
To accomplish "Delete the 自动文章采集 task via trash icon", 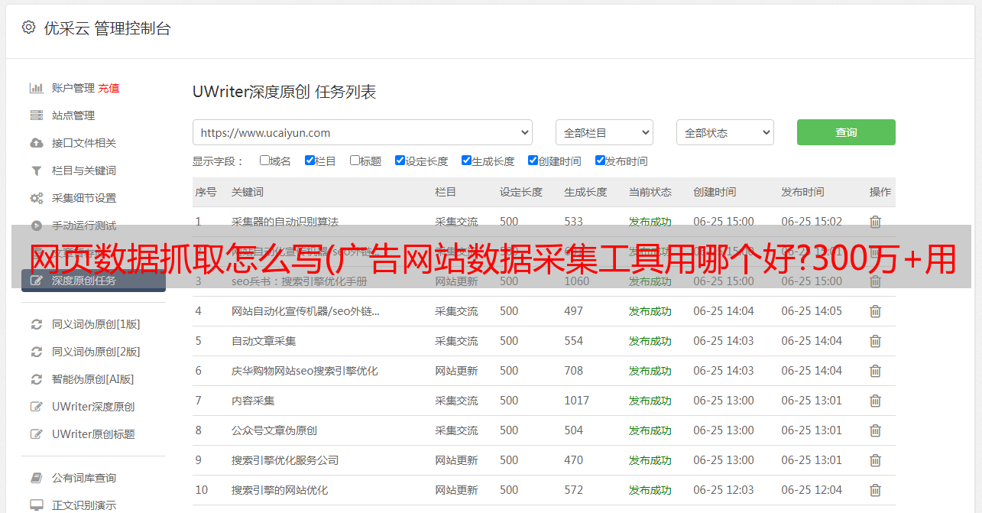I will click(876, 341).
